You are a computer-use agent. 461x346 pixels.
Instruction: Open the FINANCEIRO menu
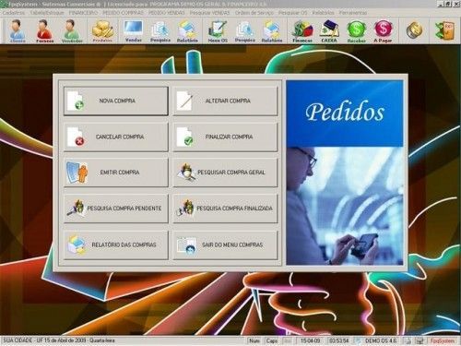point(83,13)
